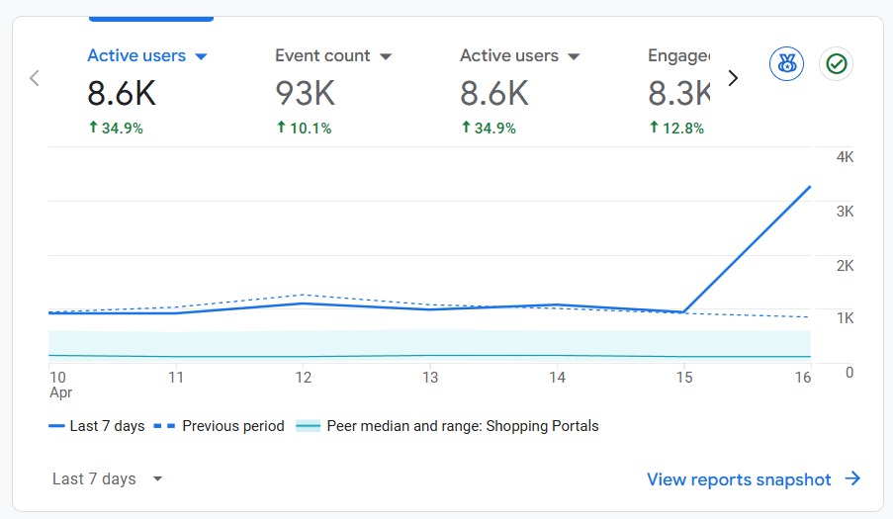Click the blue line legend marker for Last 7 days
Image resolution: width=893 pixels, height=519 pixels.
[x=57, y=427]
